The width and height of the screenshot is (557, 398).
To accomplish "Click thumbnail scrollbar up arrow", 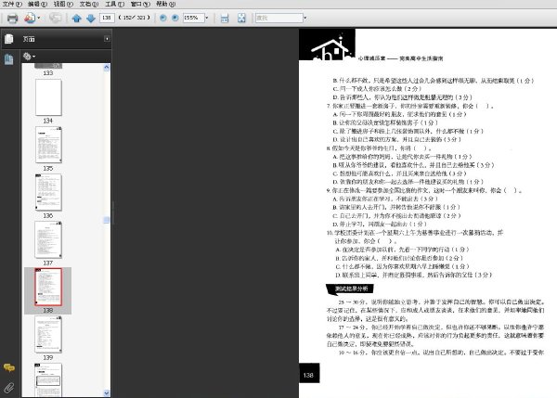I will pyautogui.click(x=107, y=68).
